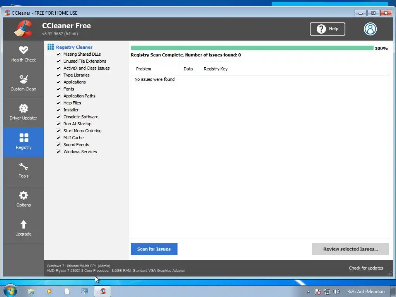Click the Action Center flag tray icon

[x=318, y=292]
